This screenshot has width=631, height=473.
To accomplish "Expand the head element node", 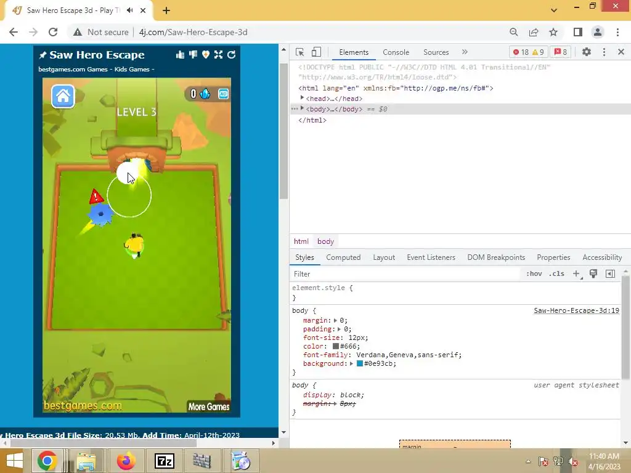I will point(302,98).
